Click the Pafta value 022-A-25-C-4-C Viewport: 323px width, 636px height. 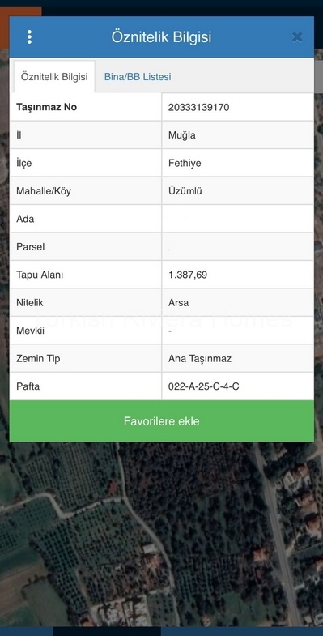pos(203,386)
